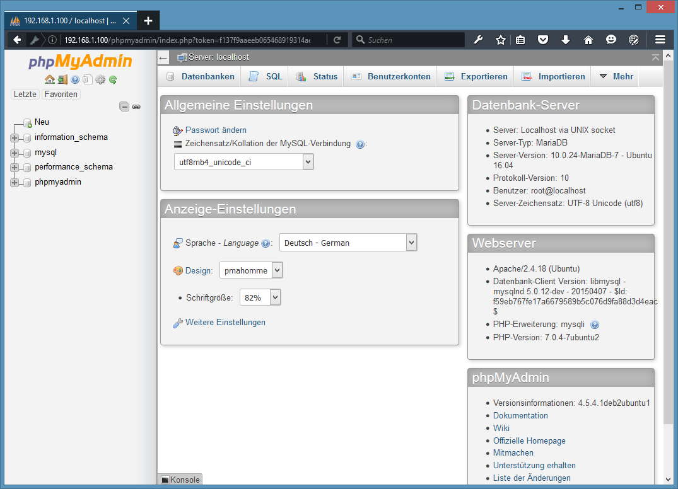The height and width of the screenshot is (489, 678).
Task: Click the chain link icon above the database tree
Action: coord(136,106)
